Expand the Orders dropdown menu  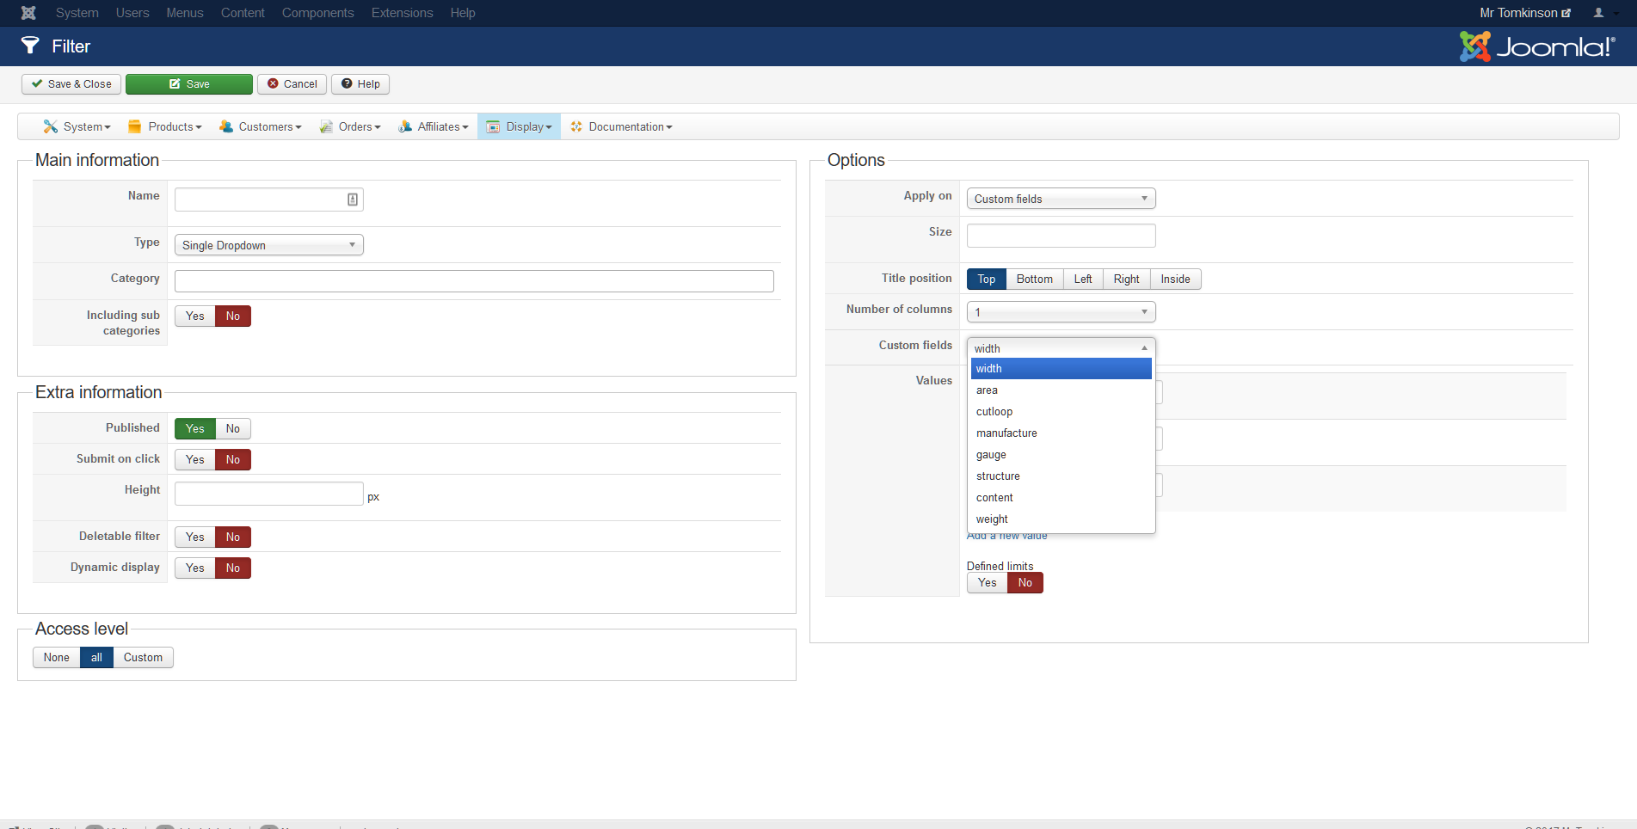tap(350, 126)
